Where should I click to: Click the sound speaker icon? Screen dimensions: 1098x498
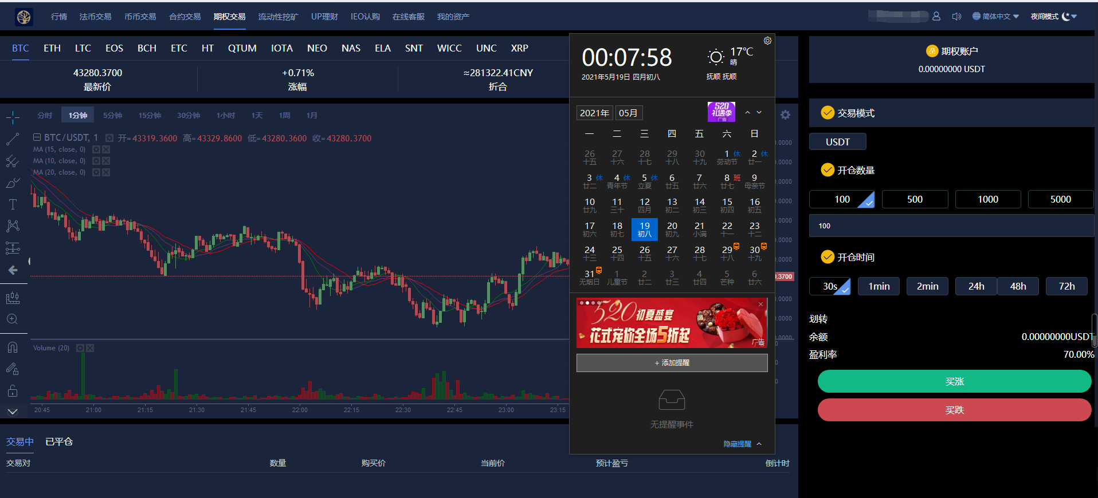956,17
